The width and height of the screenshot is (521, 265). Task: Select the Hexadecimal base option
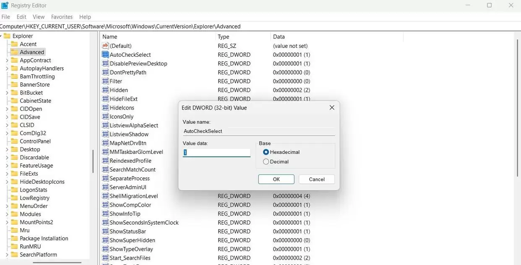pyautogui.click(x=265, y=152)
